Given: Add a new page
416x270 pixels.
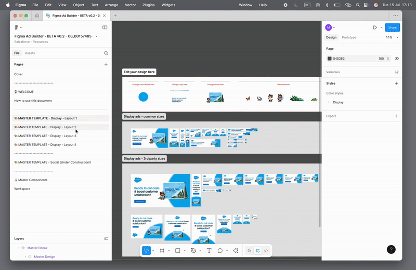Looking at the screenshot, I should coord(106,64).
